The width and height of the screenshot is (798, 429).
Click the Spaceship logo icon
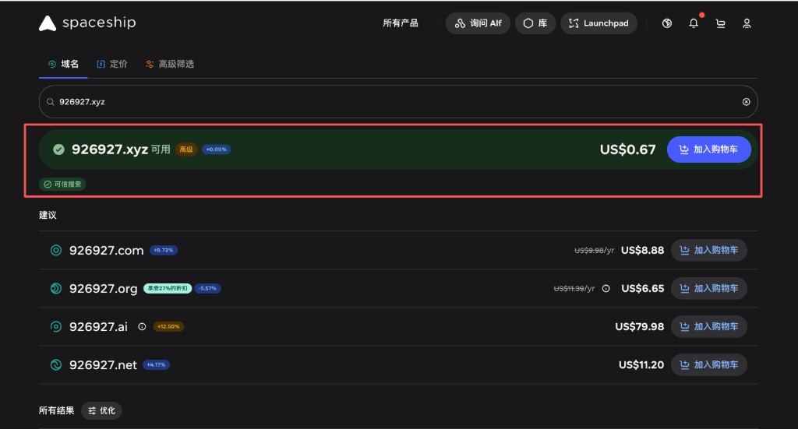coord(48,23)
